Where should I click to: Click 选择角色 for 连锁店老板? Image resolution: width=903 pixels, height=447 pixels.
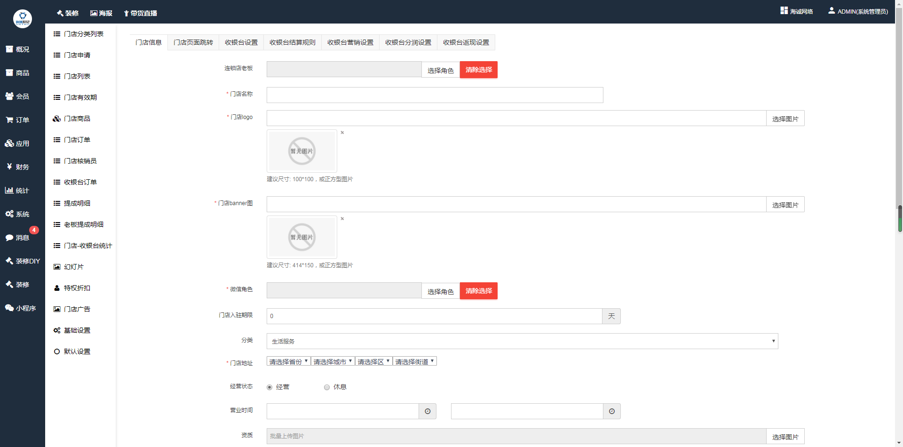coord(441,70)
